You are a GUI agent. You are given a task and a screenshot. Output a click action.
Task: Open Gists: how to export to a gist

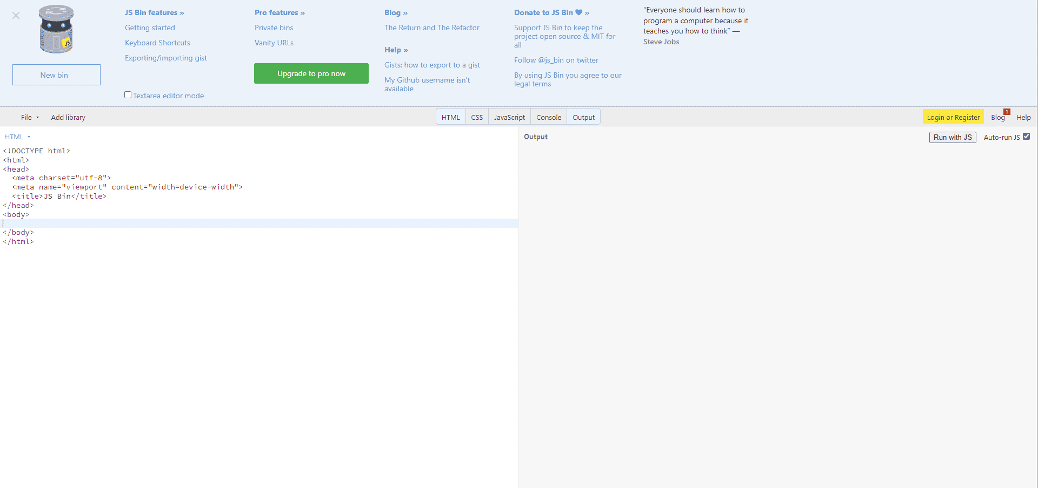tap(432, 65)
